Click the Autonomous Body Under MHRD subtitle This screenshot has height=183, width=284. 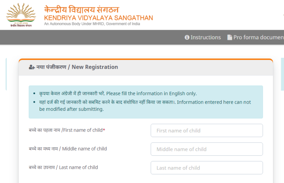tap(92, 24)
